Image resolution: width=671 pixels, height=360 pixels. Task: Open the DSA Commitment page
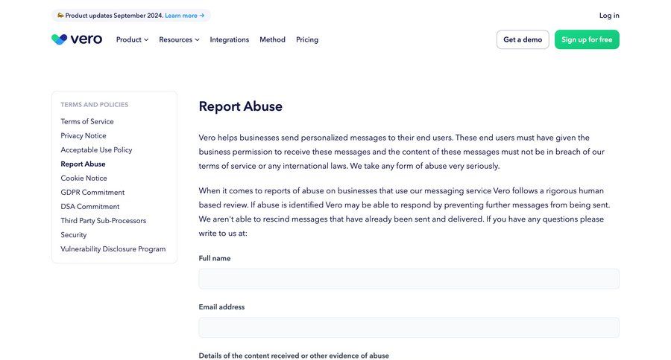[x=90, y=206]
